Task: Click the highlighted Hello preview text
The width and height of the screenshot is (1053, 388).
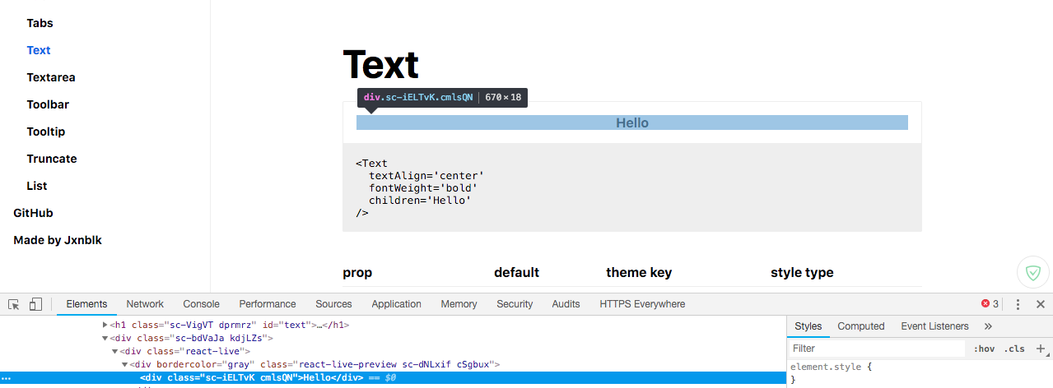Action: (632, 122)
